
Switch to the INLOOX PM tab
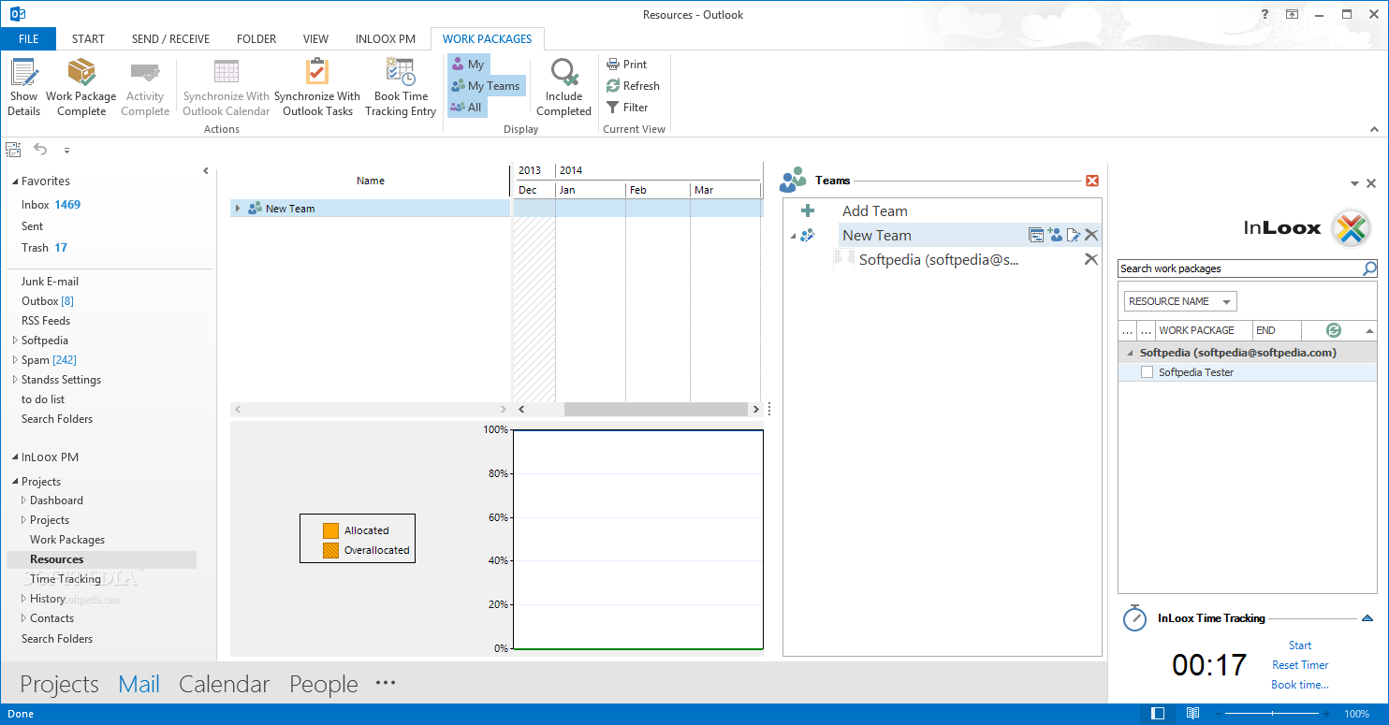click(386, 39)
